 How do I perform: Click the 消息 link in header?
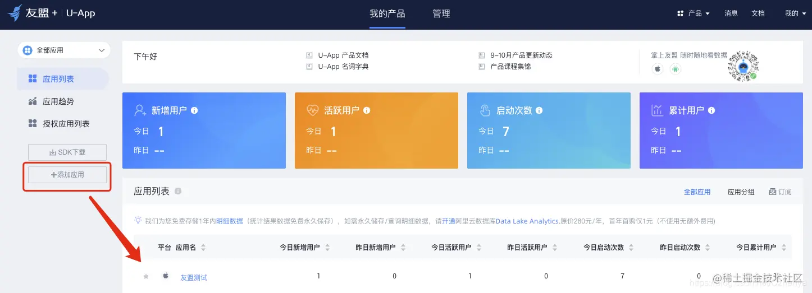[x=731, y=13]
